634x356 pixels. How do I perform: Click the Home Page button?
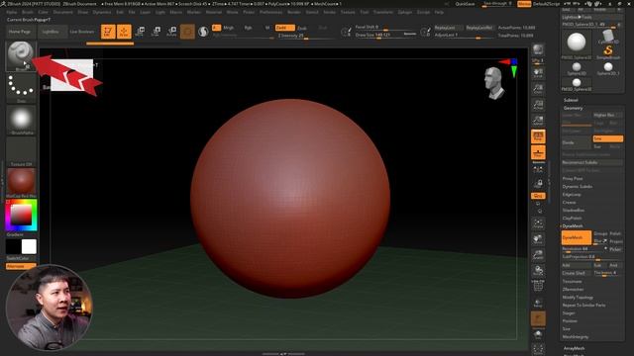[20, 32]
